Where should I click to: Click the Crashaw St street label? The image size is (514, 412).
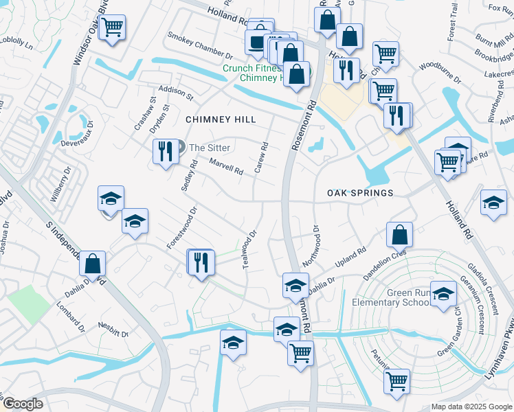coord(146,113)
